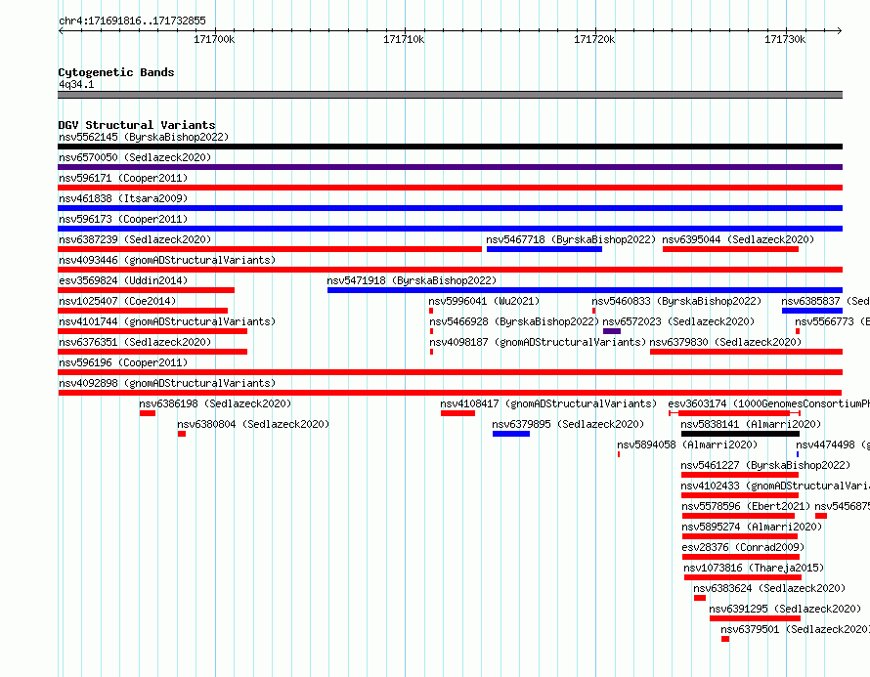Select the nsv6391295 (Sedlazeck2020) label
The width and height of the screenshot is (870, 677).
(x=785, y=609)
